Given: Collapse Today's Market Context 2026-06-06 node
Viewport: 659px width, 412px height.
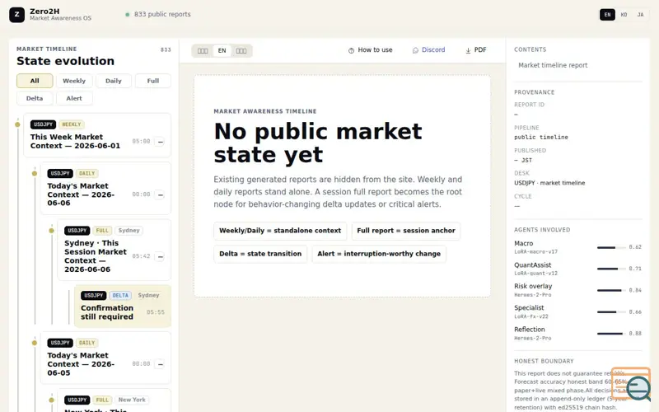Looking at the screenshot, I should (160, 194).
